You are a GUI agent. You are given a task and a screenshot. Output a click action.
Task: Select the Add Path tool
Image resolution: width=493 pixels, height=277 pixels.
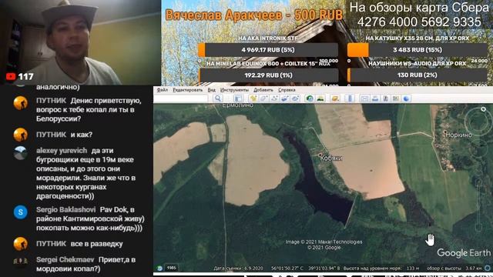coord(274,98)
